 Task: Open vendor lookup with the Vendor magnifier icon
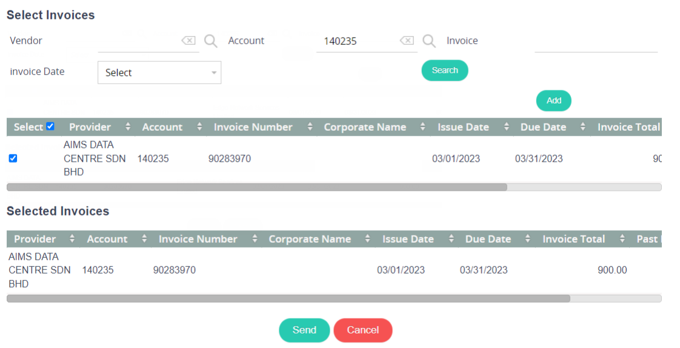pyautogui.click(x=211, y=41)
